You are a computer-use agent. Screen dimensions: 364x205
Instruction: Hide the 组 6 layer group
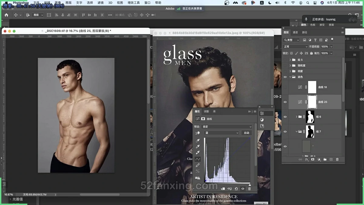[x=285, y=117]
